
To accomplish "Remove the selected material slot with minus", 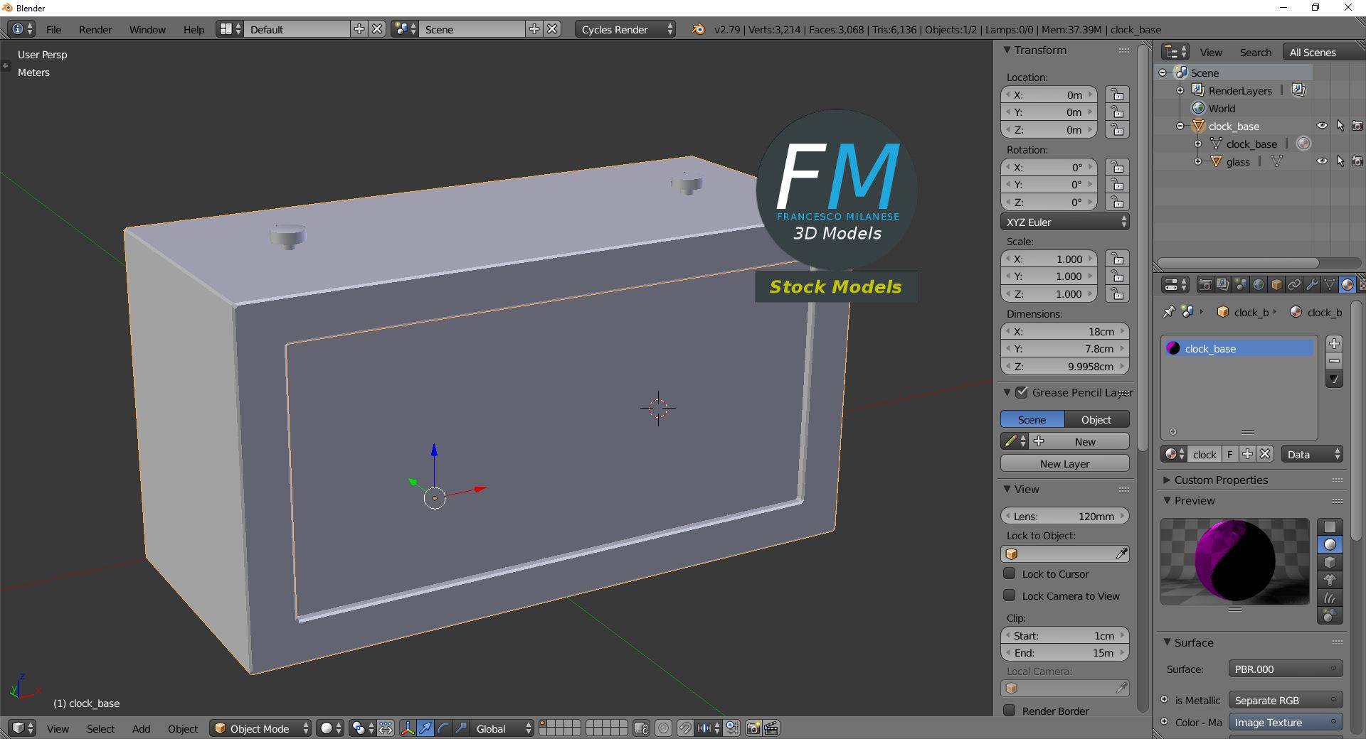I will click(x=1334, y=362).
